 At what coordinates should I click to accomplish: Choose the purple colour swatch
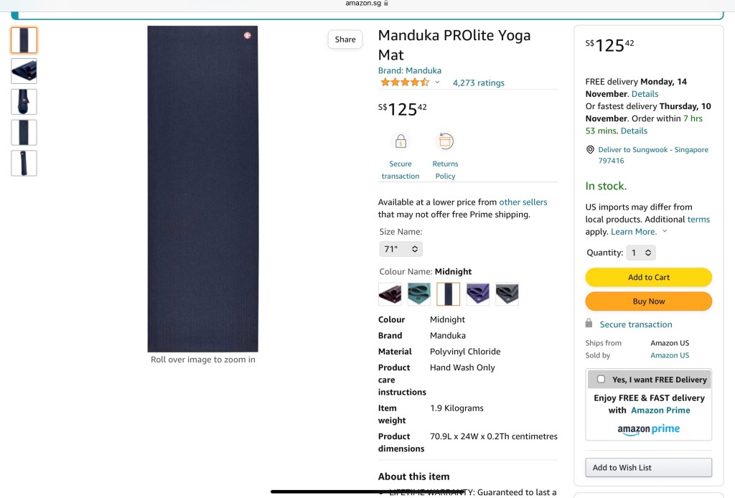(478, 294)
